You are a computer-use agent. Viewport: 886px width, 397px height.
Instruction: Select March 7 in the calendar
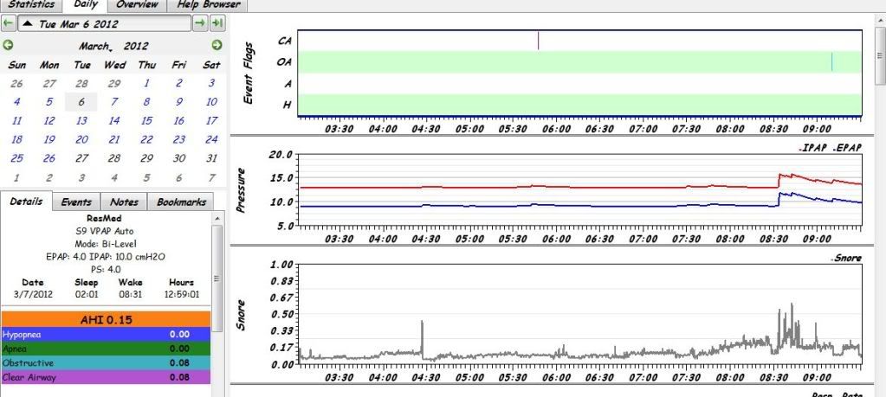click(x=114, y=102)
